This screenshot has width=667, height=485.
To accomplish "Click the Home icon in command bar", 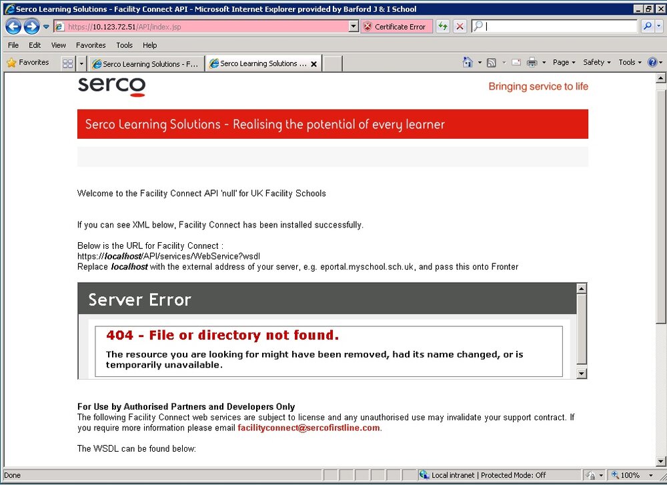I will coord(468,62).
